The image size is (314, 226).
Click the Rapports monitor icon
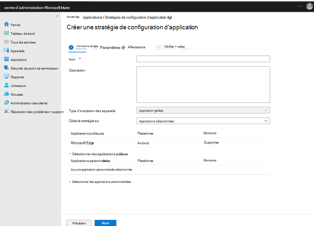click(6, 77)
